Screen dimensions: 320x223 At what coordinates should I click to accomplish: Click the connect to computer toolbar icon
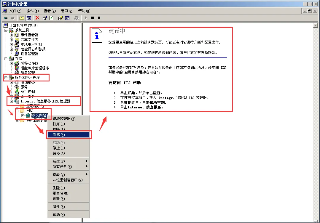point(77,18)
